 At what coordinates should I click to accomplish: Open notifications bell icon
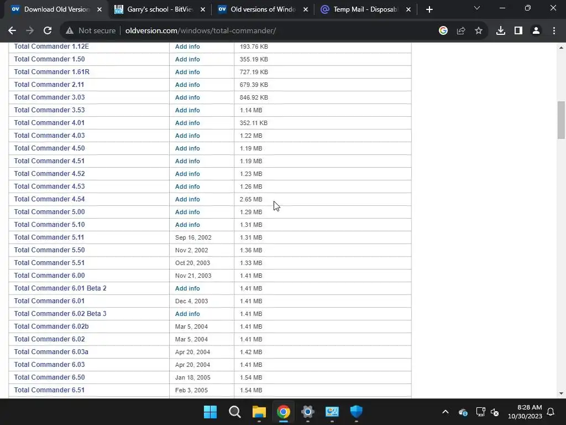coord(551,412)
